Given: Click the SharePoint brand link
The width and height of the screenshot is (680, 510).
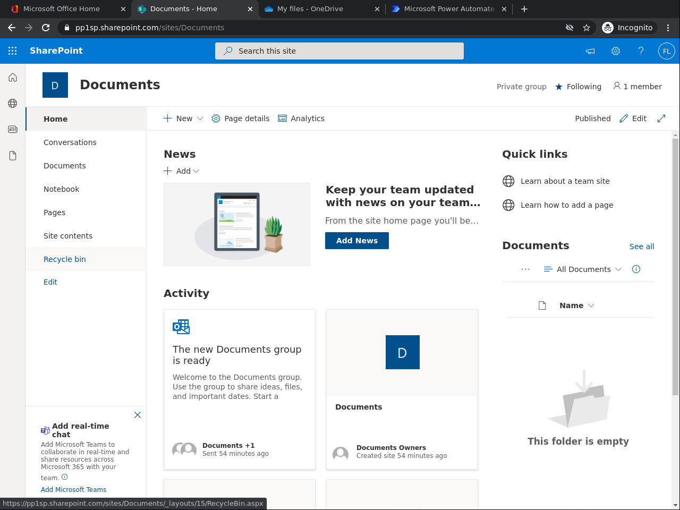Looking at the screenshot, I should pyautogui.click(x=56, y=51).
